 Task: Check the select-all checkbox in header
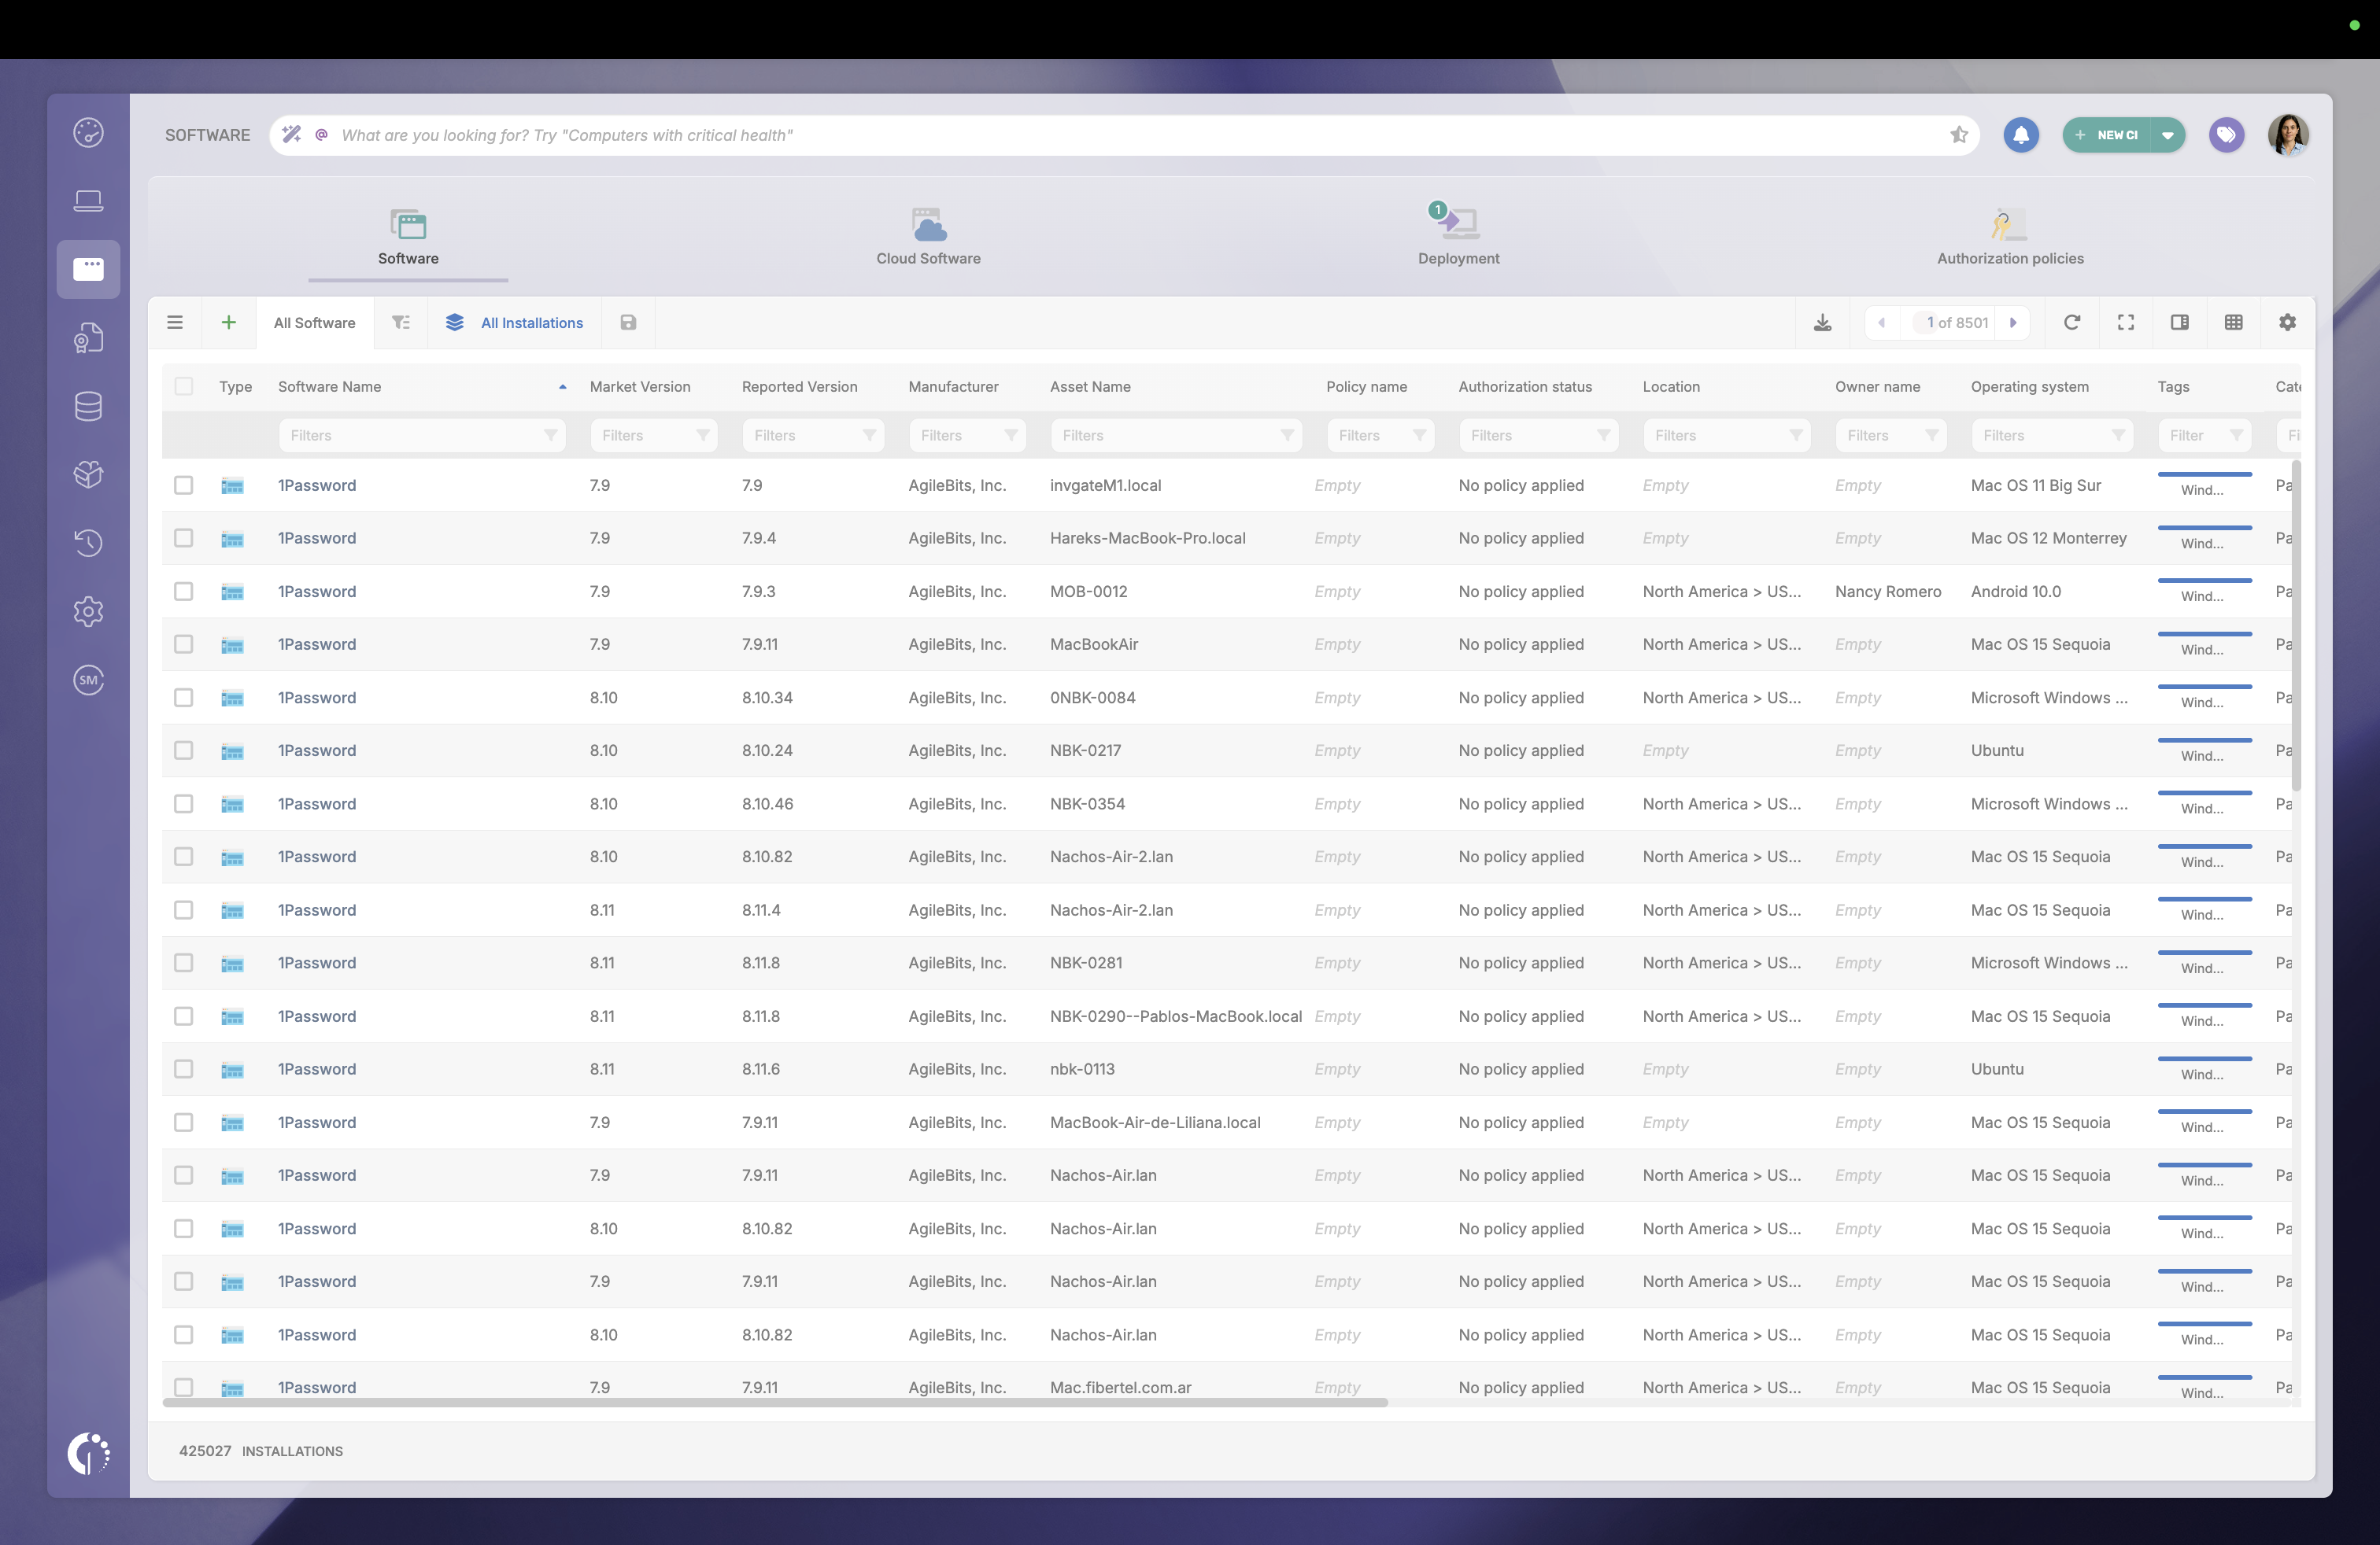click(x=184, y=385)
